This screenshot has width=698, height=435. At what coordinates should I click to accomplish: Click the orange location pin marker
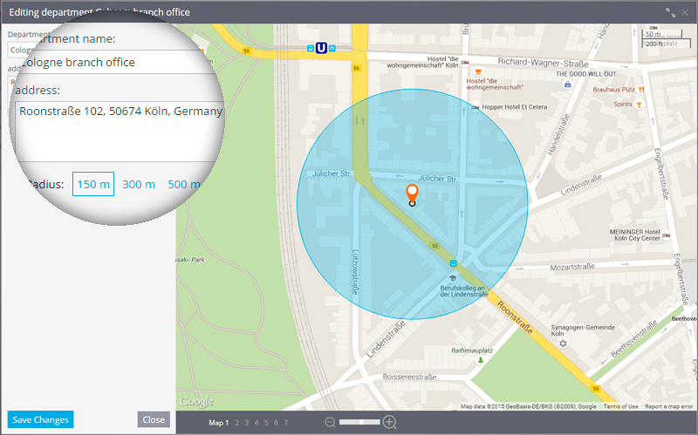click(412, 195)
